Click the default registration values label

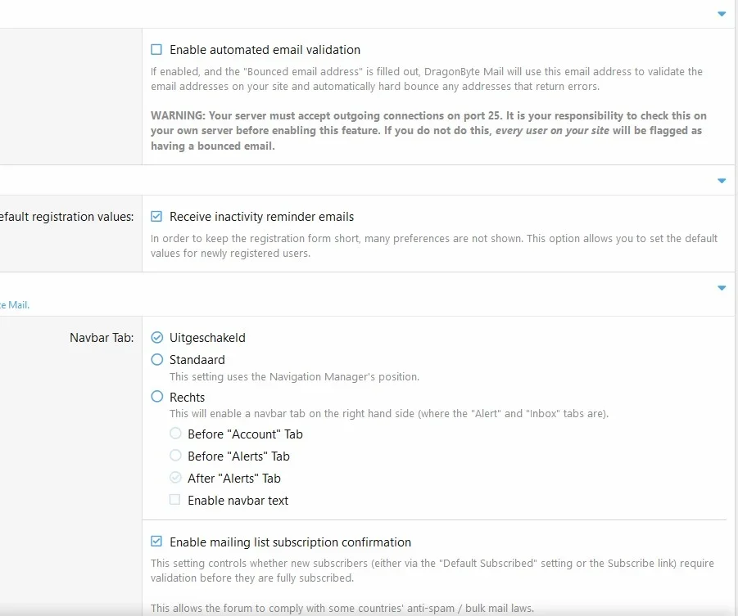pos(67,217)
